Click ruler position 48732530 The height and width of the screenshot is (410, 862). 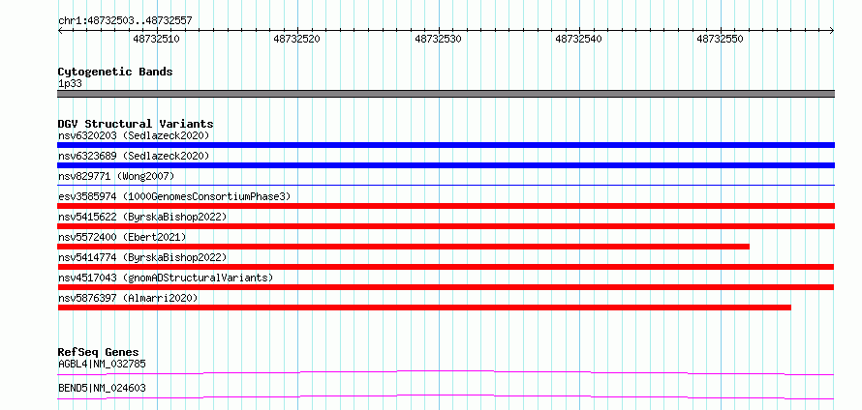click(x=438, y=39)
